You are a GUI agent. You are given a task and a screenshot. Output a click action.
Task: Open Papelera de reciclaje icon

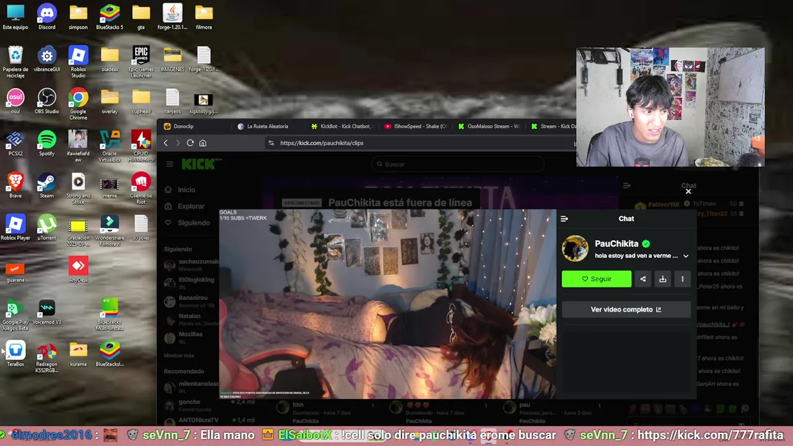tap(15, 62)
